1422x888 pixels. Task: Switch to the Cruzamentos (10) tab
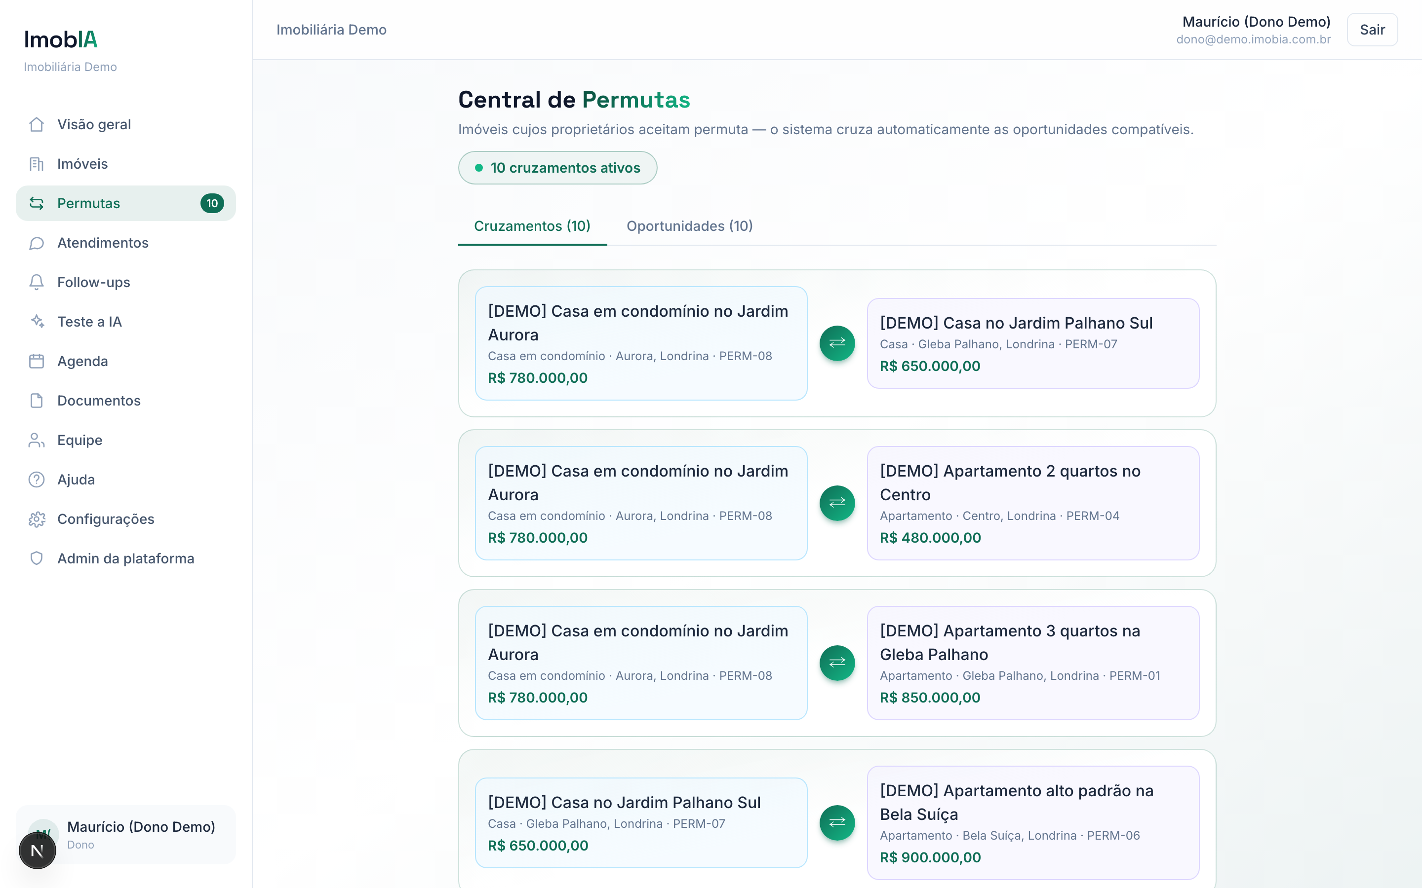pos(532,226)
